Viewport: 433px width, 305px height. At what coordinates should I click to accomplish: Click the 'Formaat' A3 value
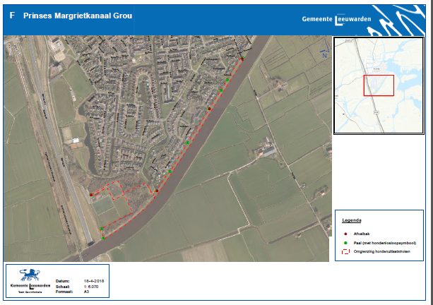tap(87, 291)
